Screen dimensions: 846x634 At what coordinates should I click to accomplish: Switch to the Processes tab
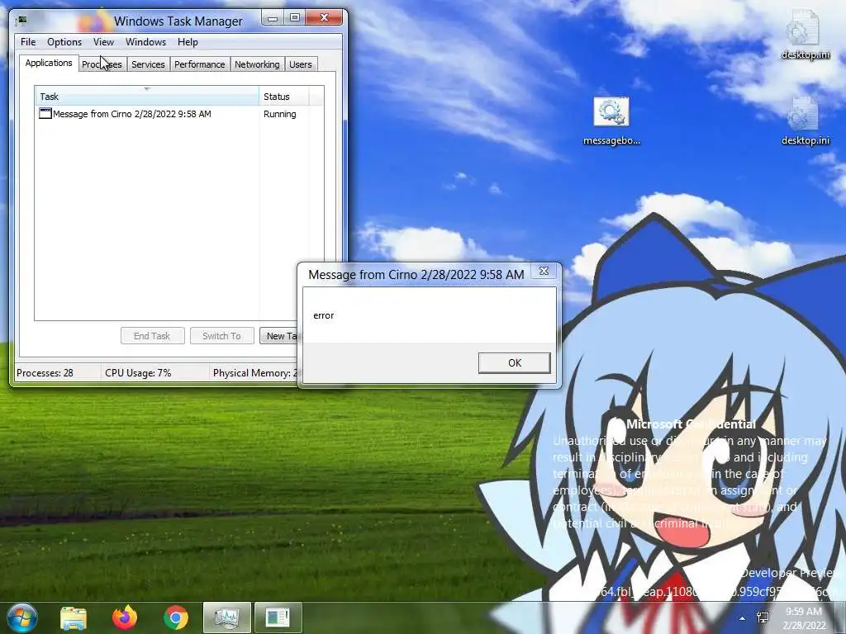tap(102, 64)
